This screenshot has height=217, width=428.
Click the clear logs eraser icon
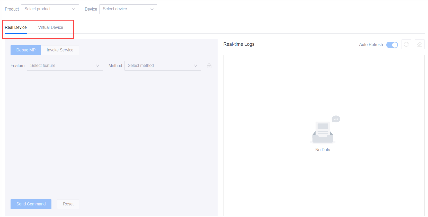coord(419,44)
